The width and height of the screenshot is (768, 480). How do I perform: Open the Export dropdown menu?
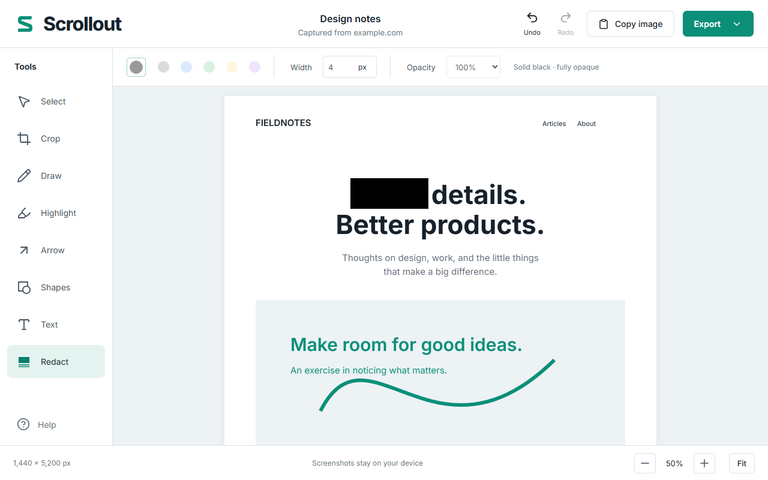point(718,24)
